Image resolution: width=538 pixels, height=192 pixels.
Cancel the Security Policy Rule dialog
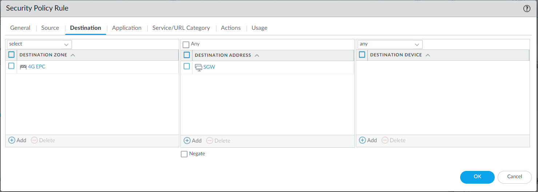point(514,177)
